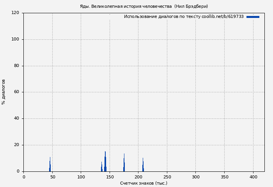Click the dialog bar near 45 thousand characters
The width and height of the screenshot is (273, 187).
coord(50,166)
